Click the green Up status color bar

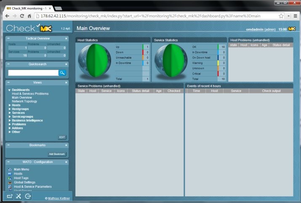coord(143,47)
